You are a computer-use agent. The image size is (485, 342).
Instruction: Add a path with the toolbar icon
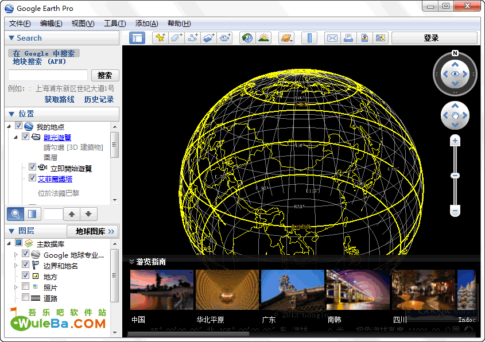click(192, 38)
